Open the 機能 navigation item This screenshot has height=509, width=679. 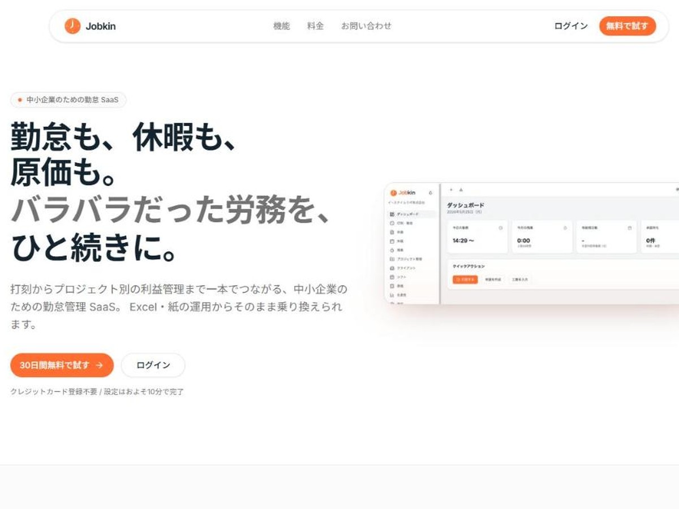coord(281,26)
